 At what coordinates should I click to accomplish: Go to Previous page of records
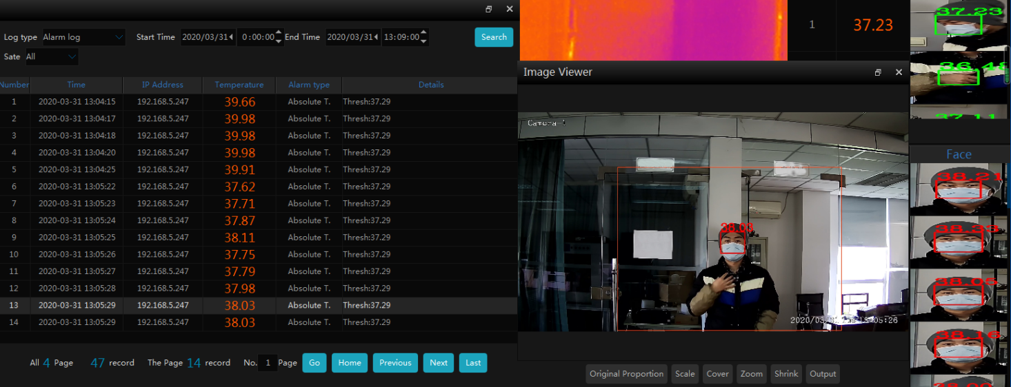(x=395, y=363)
